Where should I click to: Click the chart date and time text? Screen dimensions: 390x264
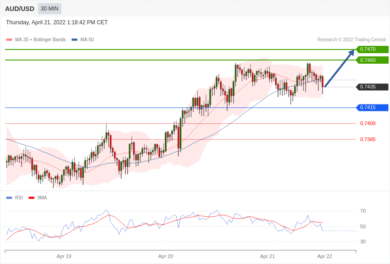pos(57,22)
